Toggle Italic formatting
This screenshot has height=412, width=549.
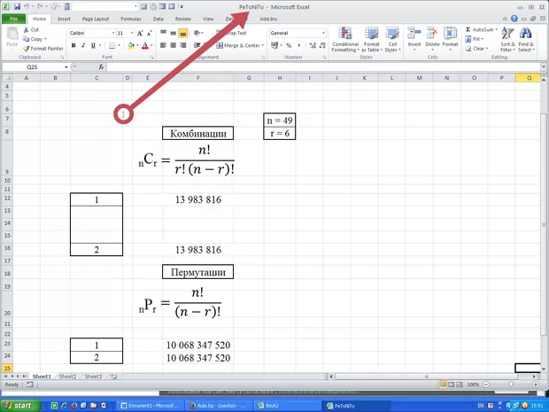(83, 45)
